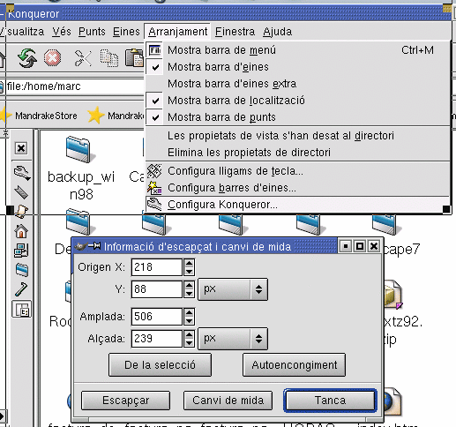The height and width of the screenshot is (427, 456).
Task: Click the Reload toolbar icon in Konqueror
Action: point(27,58)
